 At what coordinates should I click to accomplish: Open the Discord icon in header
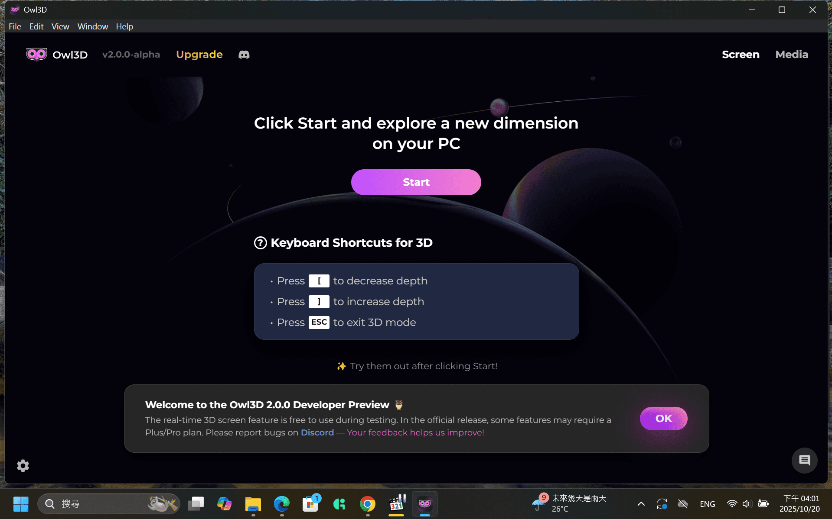244,55
